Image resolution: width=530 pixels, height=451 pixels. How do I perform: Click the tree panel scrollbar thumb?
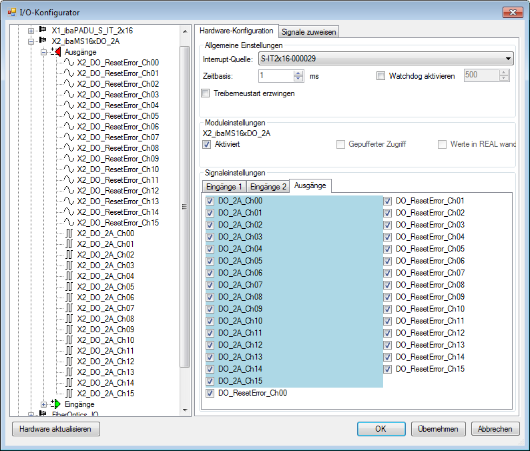(x=184, y=207)
